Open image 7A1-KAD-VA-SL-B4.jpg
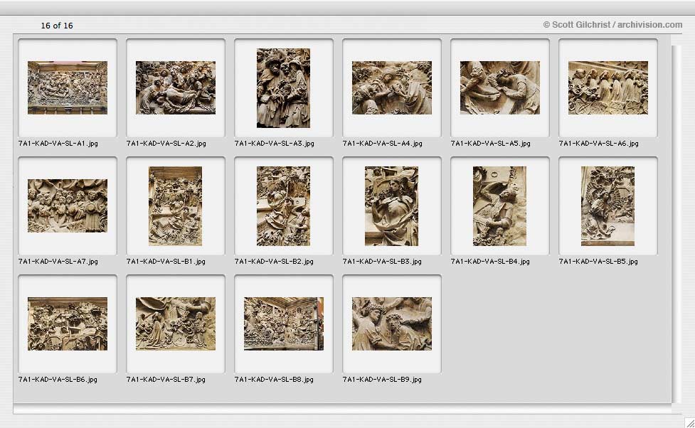Screen dimensions: 695x428 (x=499, y=206)
